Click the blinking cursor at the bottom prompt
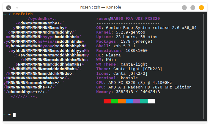This screenshot has height=126, width=210. [14, 115]
